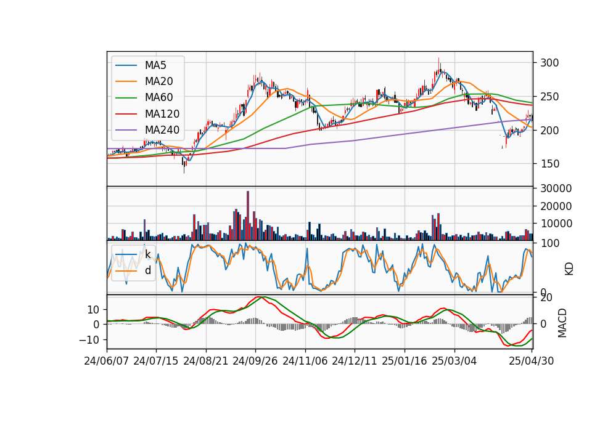
Task: Click the 10 MACD left axis label
Action: coord(93,310)
